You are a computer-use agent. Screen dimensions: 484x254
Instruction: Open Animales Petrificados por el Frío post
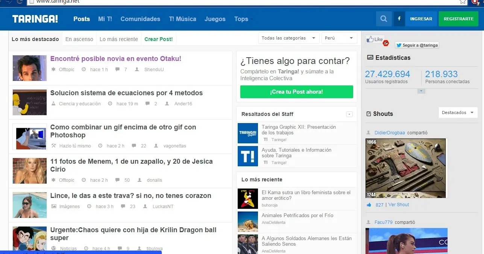click(297, 216)
